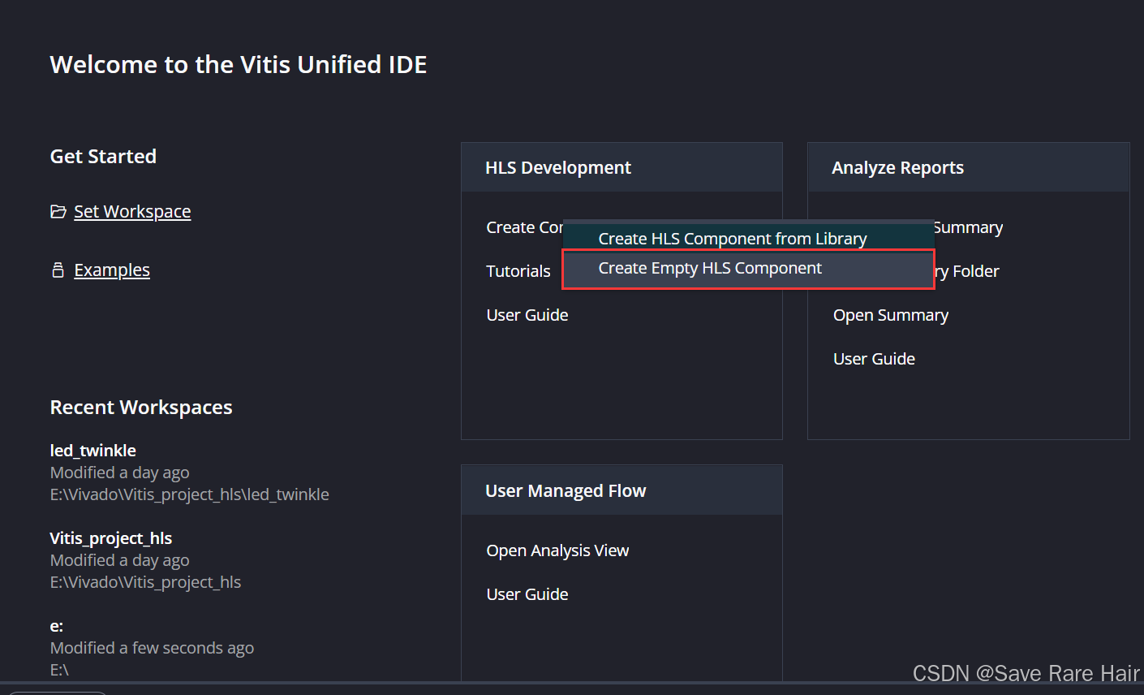1144x695 pixels.
Task: Open Tutorials under HLS Development
Action: pyautogui.click(x=518, y=271)
